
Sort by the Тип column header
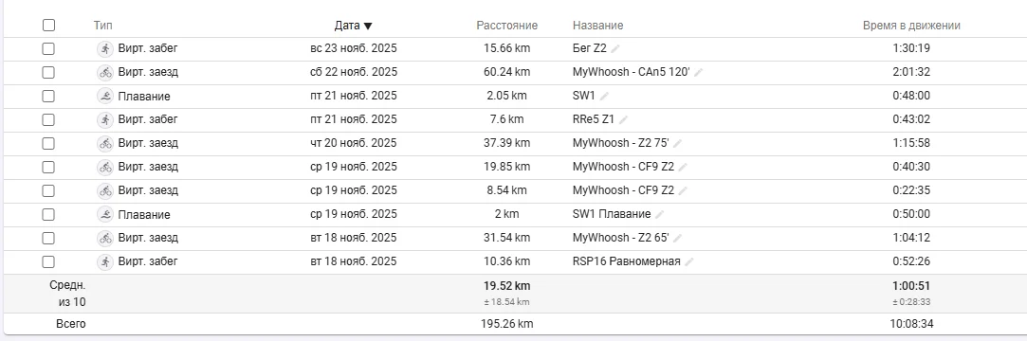click(102, 26)
